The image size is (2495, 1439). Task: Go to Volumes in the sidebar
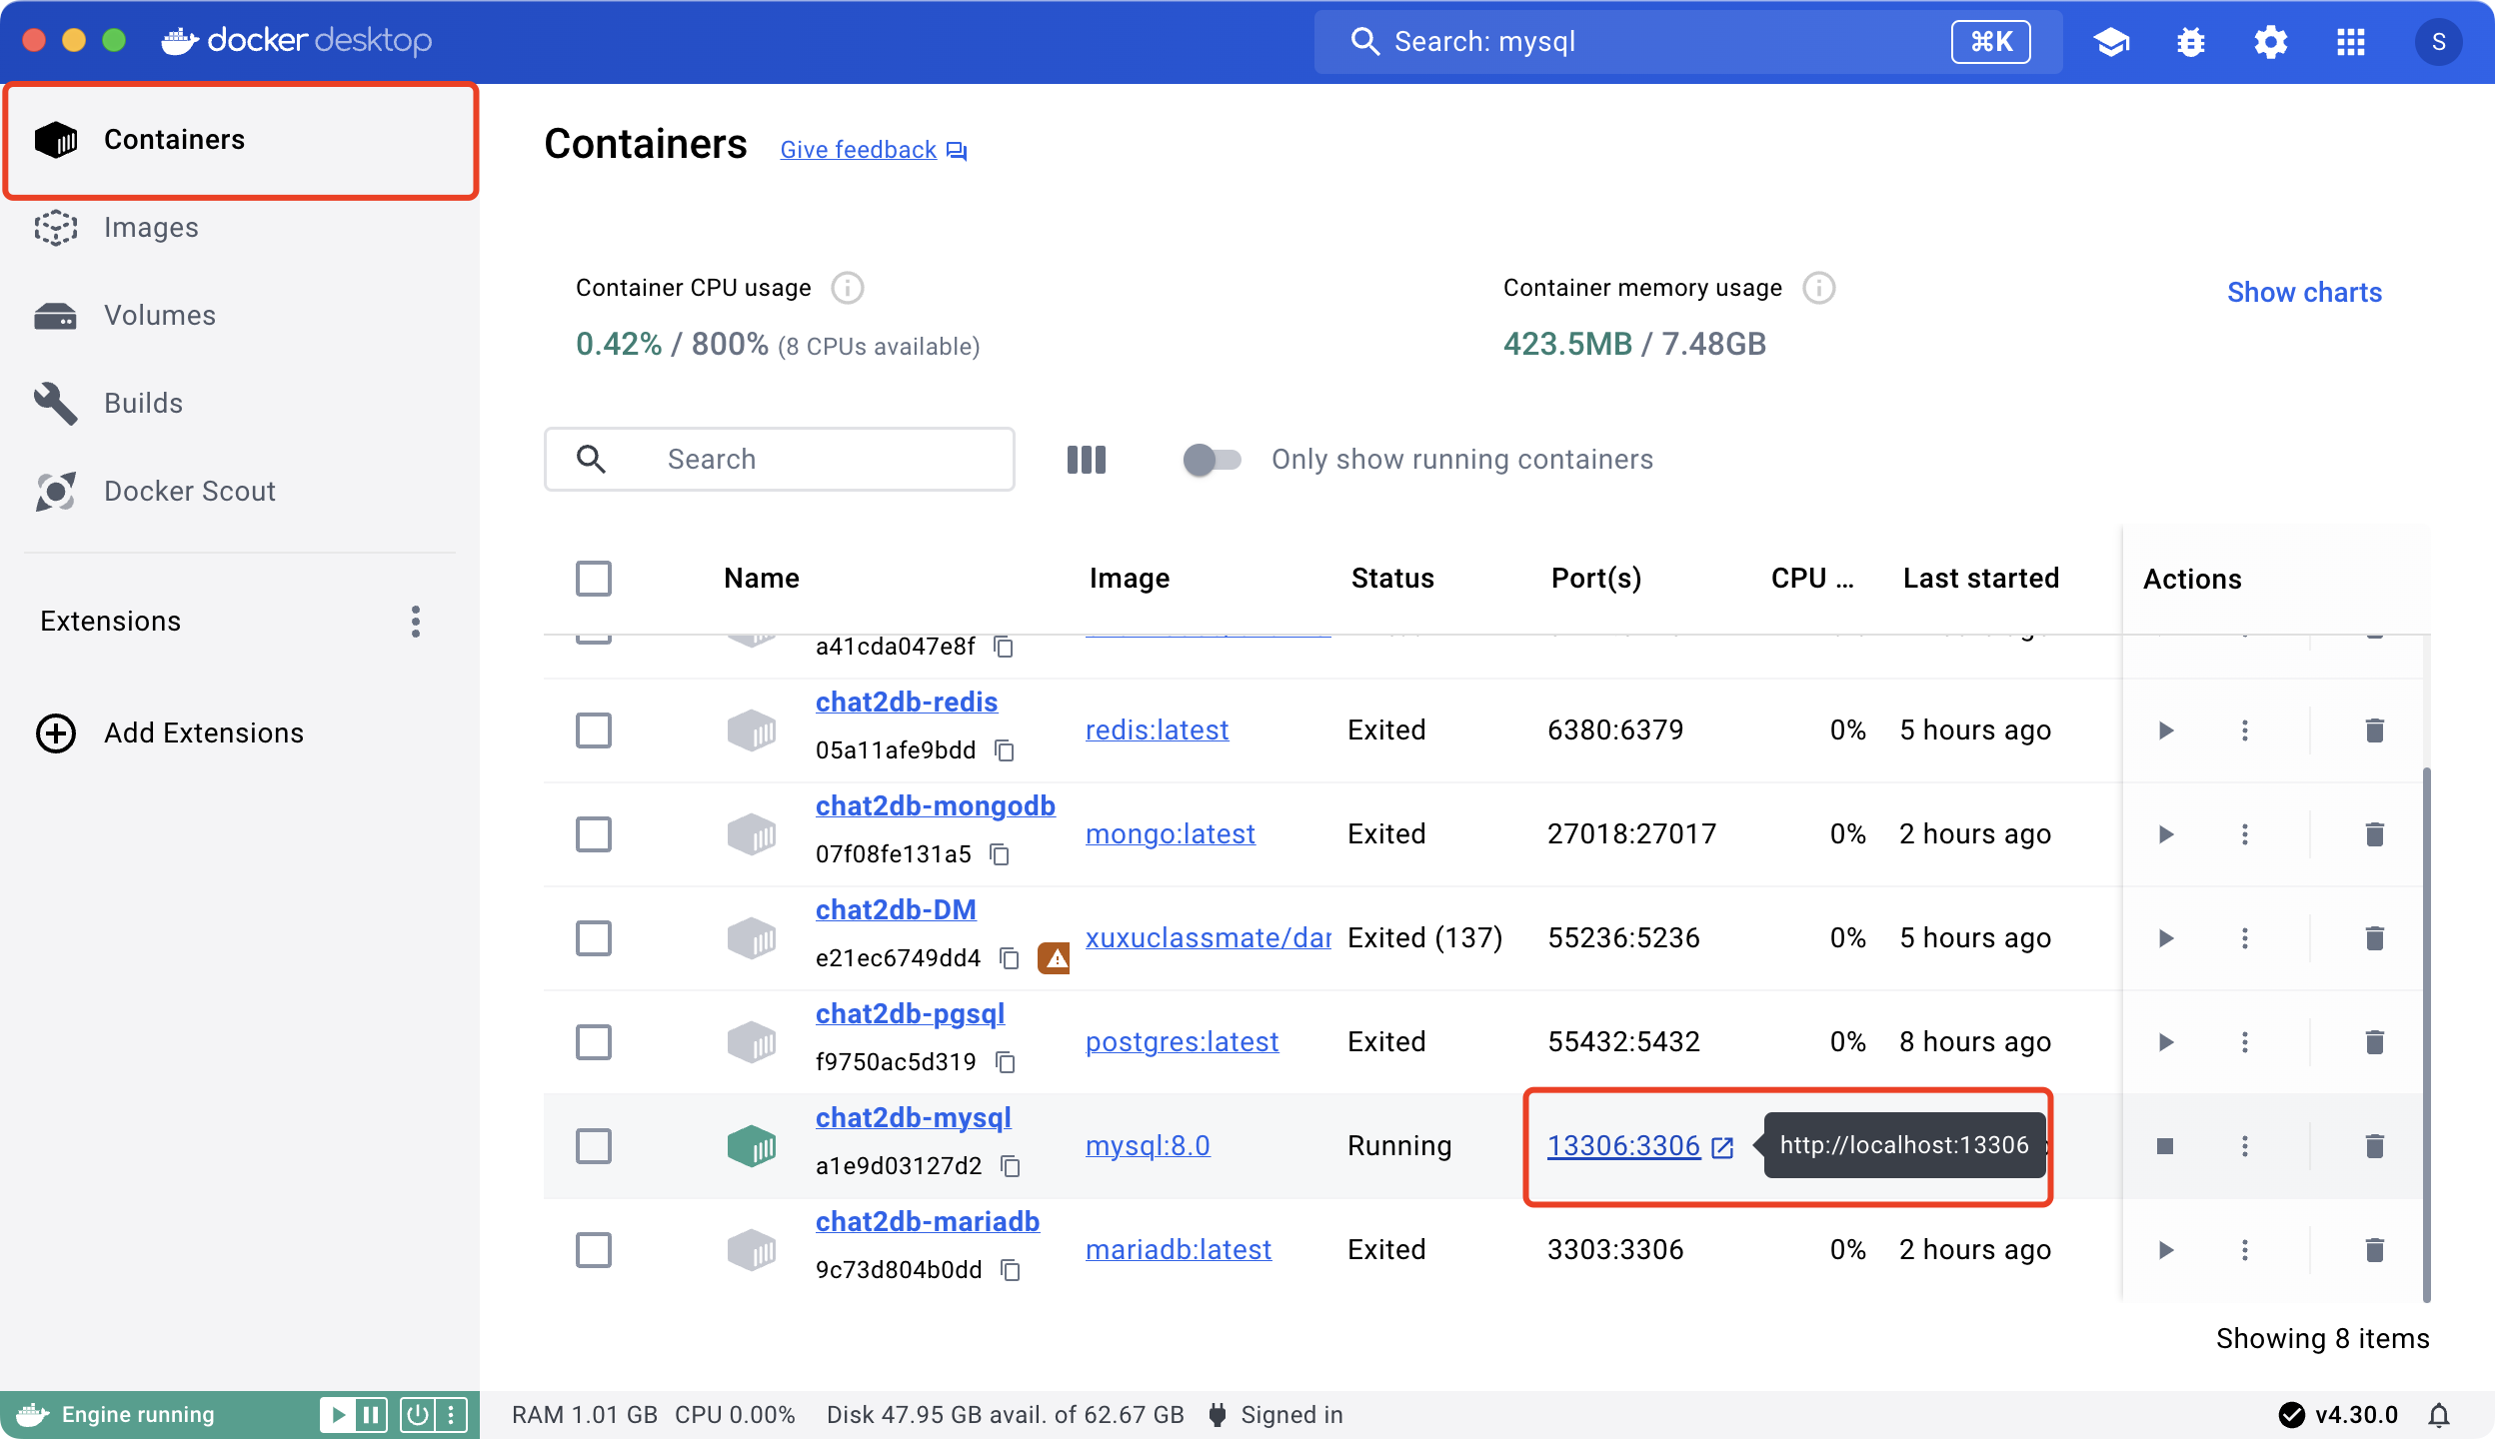click(240, 316)
